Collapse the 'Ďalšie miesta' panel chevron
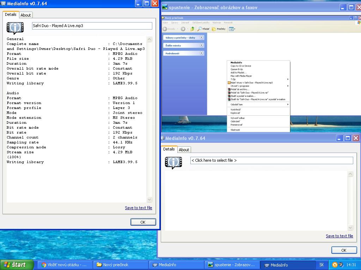 (x=202, y=45)
